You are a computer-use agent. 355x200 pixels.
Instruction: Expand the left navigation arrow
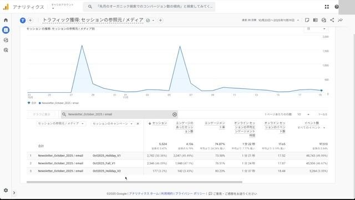point(14,193)
